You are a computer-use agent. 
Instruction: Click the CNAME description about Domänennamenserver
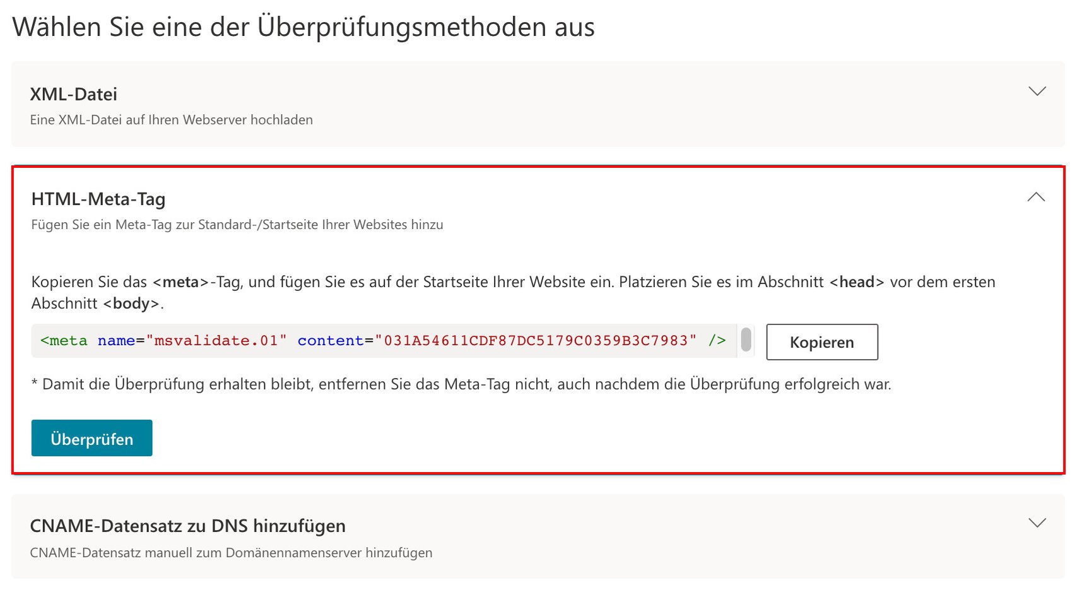tap(231, 553)
